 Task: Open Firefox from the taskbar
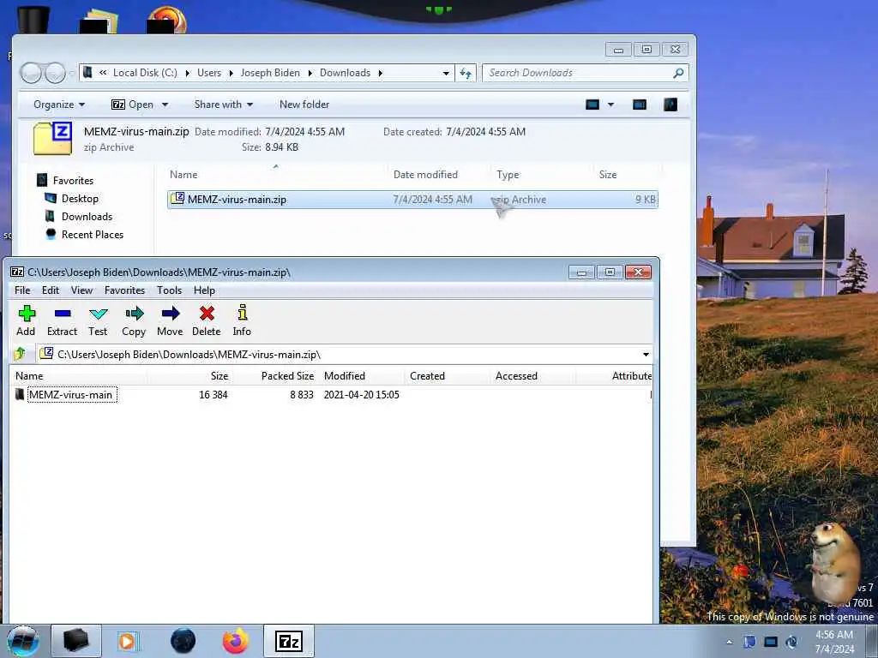(236, 641)
